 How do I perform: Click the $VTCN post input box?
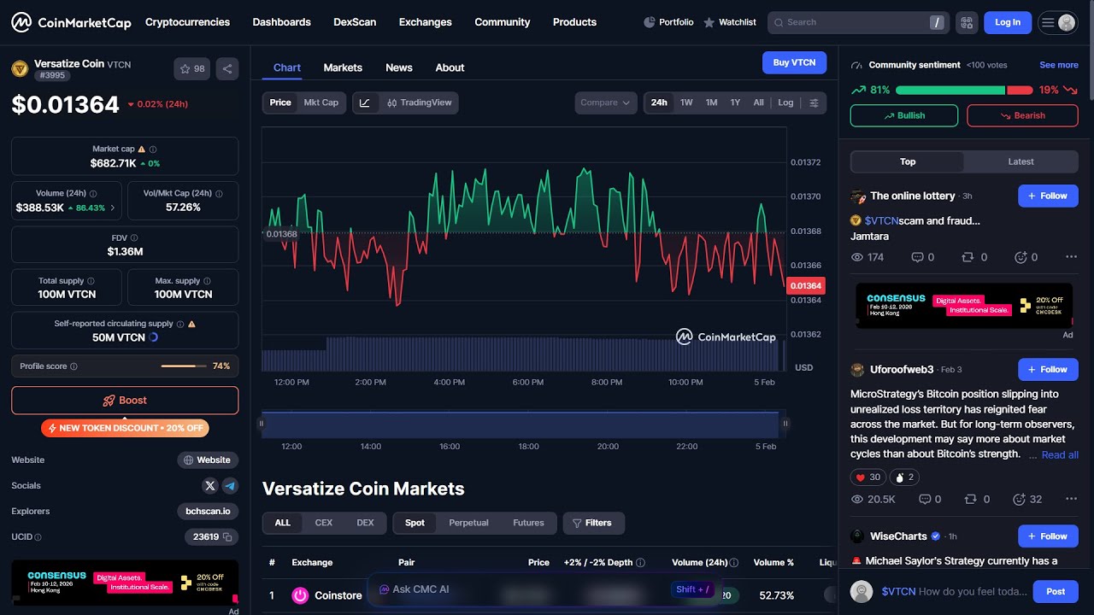954,591
